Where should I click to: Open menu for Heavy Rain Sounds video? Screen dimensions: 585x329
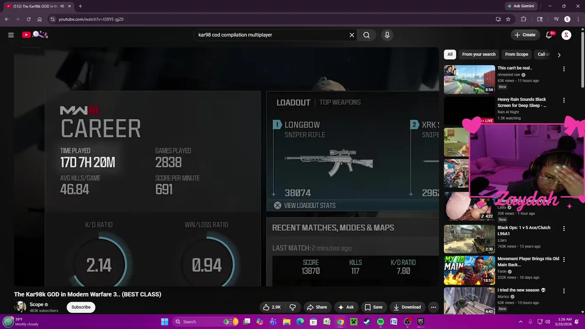pyautogui.click(x=564, y=100)
